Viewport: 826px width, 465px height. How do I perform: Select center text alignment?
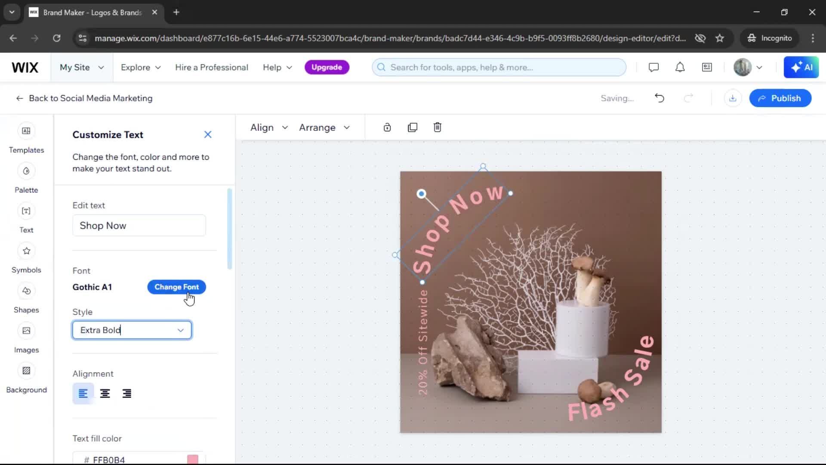105,394
